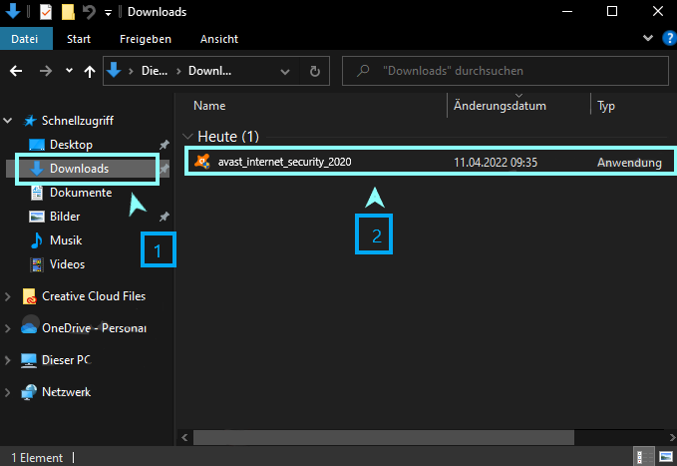Open Downloads in the navigation pane
The image size is (677, 466).
pos(80,169)
